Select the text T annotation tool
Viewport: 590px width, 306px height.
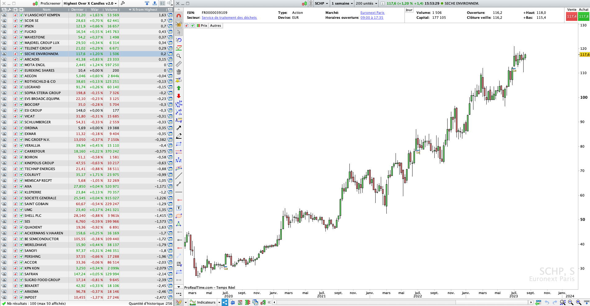(178, 208)
